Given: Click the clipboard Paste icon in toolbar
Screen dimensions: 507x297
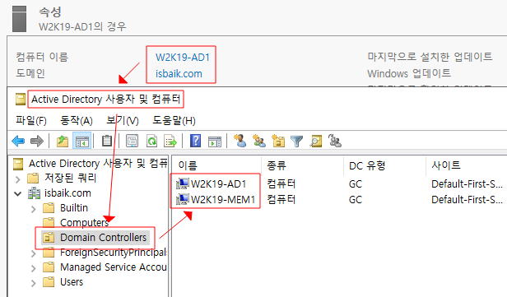Looking at the screenshot, I should 107,141.
